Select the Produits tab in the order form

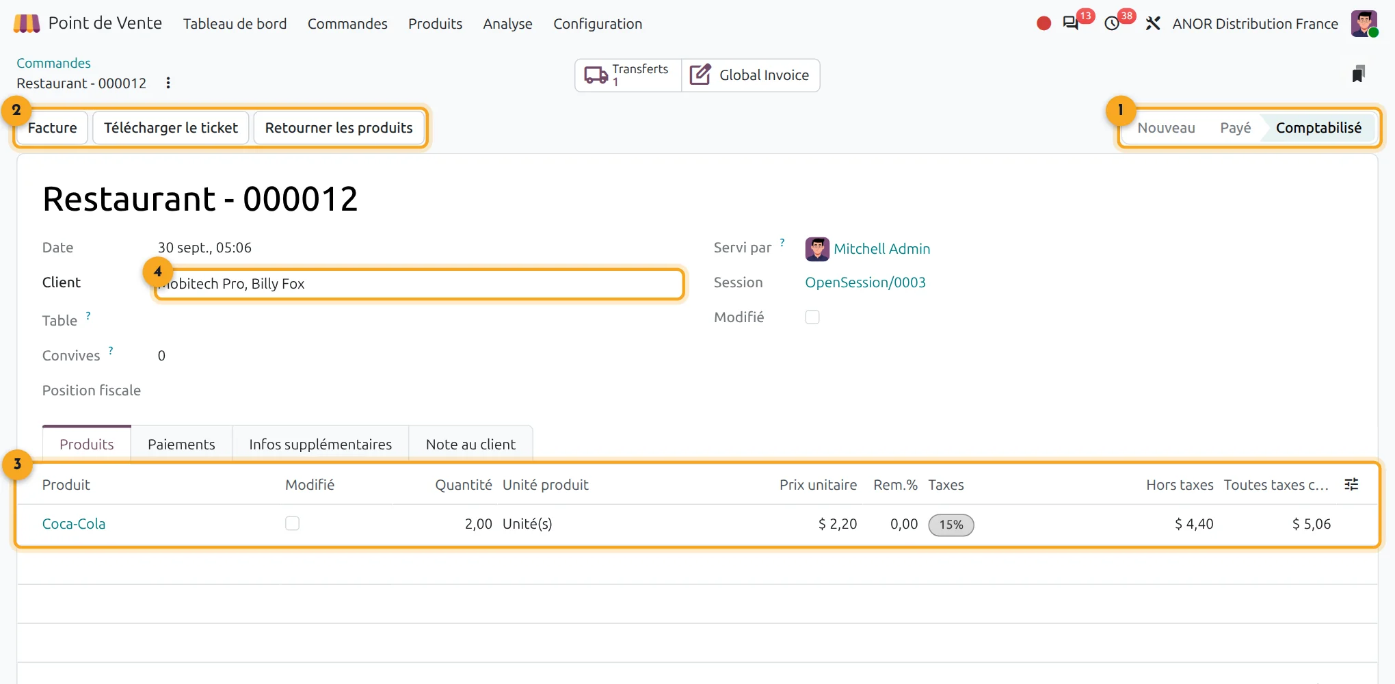(x=87, y=445)
